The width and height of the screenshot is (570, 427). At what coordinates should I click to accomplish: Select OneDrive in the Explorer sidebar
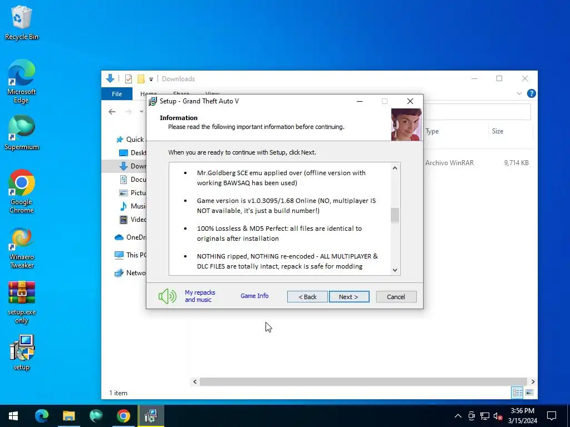click(x=130, y=237)
